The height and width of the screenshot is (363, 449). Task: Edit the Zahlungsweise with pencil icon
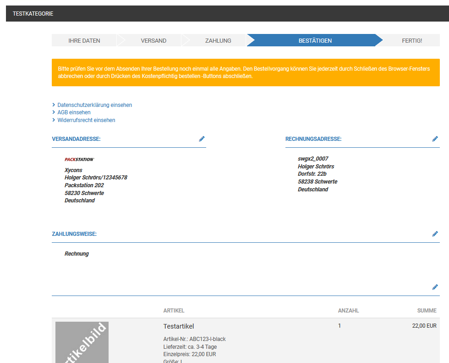[435, 234]
